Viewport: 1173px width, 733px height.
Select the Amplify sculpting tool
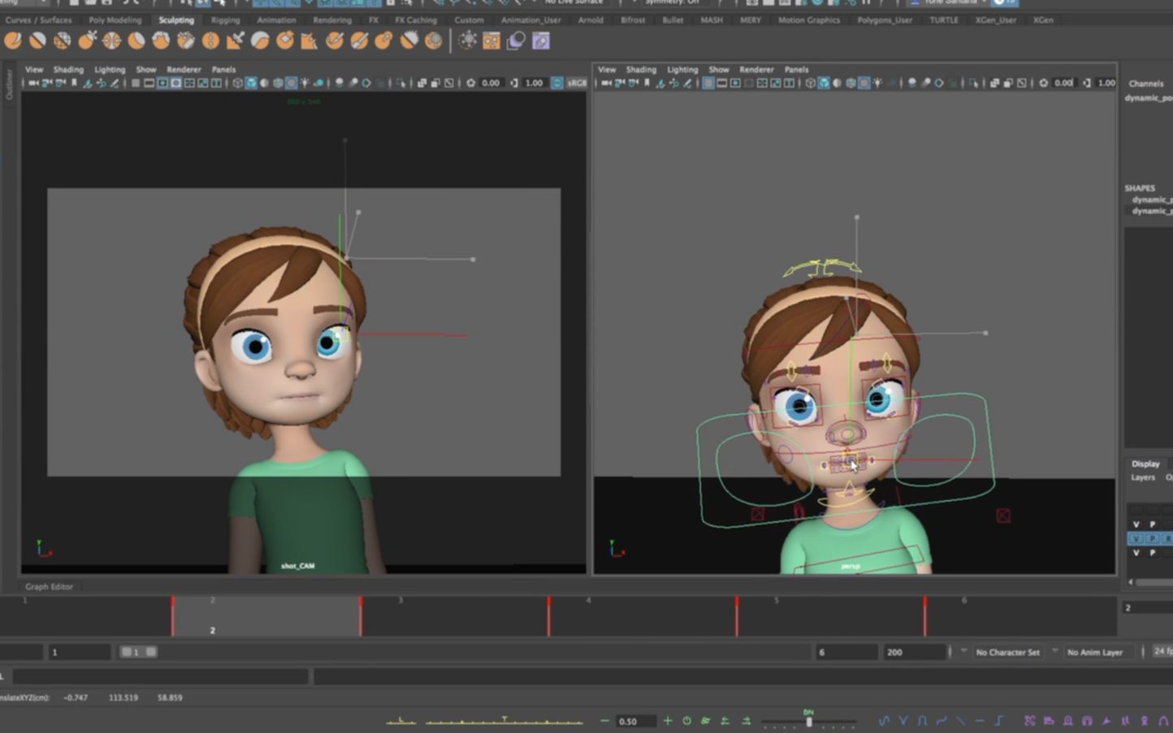coord(409,40)
